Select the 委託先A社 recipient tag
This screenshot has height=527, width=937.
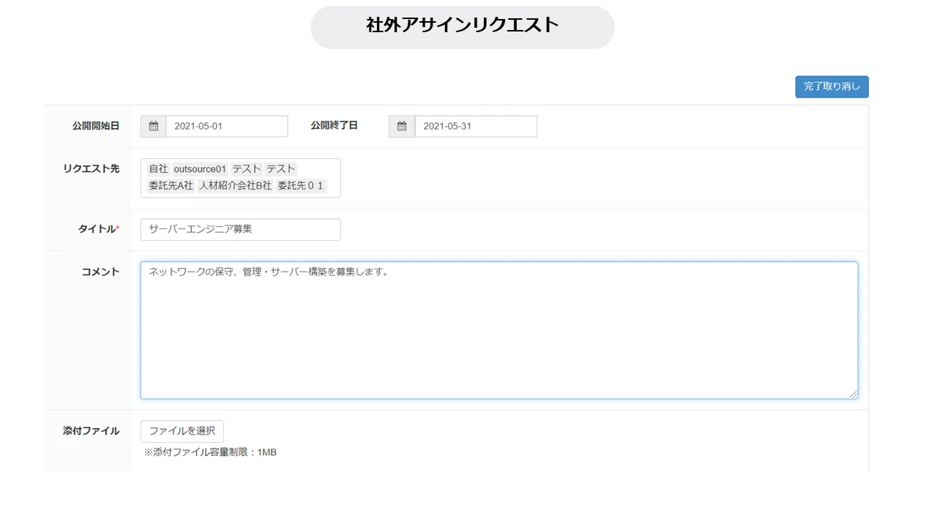(x=171, y=186)
